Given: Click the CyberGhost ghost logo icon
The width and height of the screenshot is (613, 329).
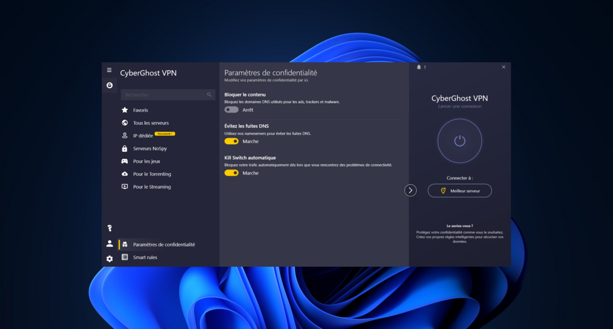Looking at the screenshot, I should pos(109,85).
